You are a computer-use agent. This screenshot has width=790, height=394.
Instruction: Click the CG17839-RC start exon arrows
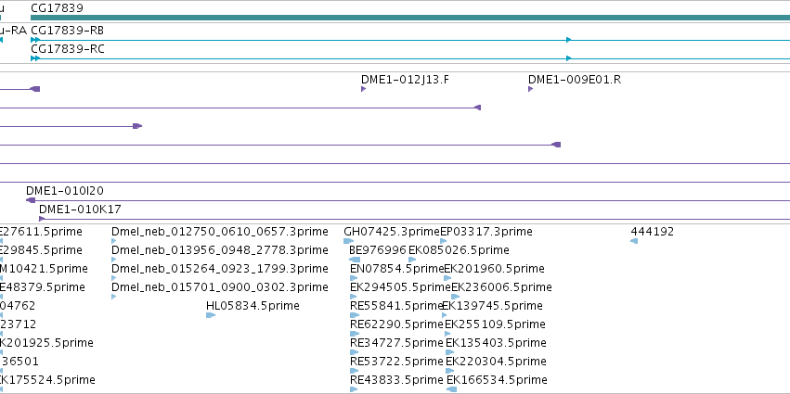(35, 58)
